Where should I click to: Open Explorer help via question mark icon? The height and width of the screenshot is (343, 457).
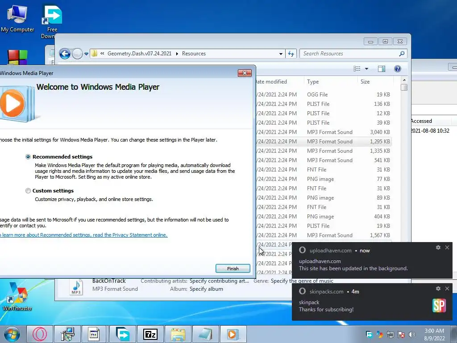pyautogui.click(x=398, y=68)
